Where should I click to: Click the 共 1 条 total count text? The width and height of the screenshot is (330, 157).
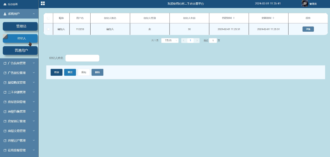coord(155,40)
